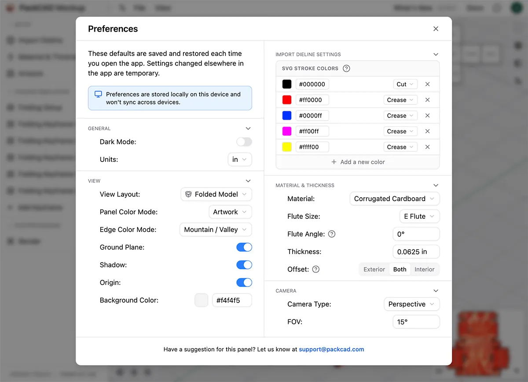
Task: Change the #0000ff line type dropdown
Action: [x=400, y=116]
